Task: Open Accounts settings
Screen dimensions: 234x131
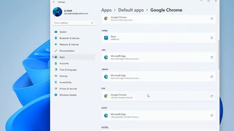Action: pos(74,63)
